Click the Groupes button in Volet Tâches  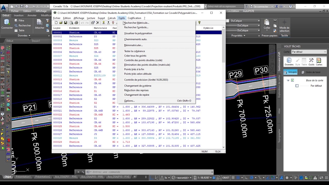coord(291,72)
